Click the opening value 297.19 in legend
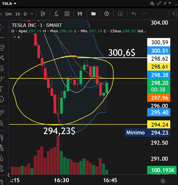The height and width of the screenshot is (185, 178). click(x=35, y=31)
